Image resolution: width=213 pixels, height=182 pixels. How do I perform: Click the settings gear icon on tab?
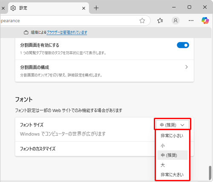(13, 8)
